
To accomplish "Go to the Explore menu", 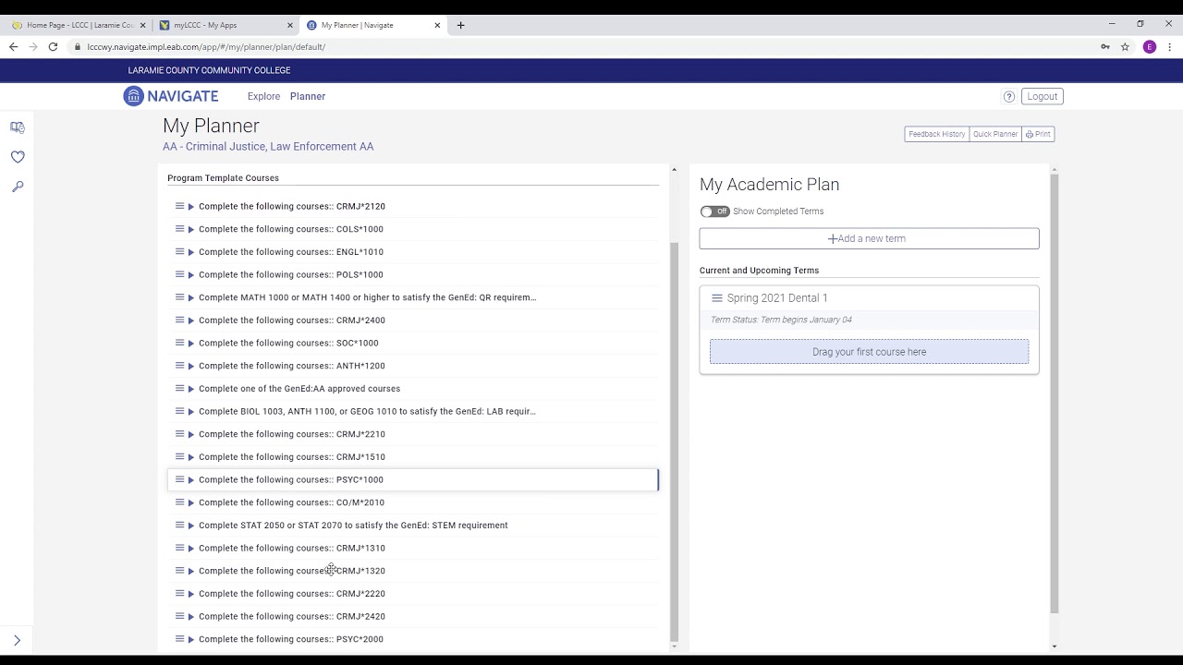I will (x=263, y=96).
